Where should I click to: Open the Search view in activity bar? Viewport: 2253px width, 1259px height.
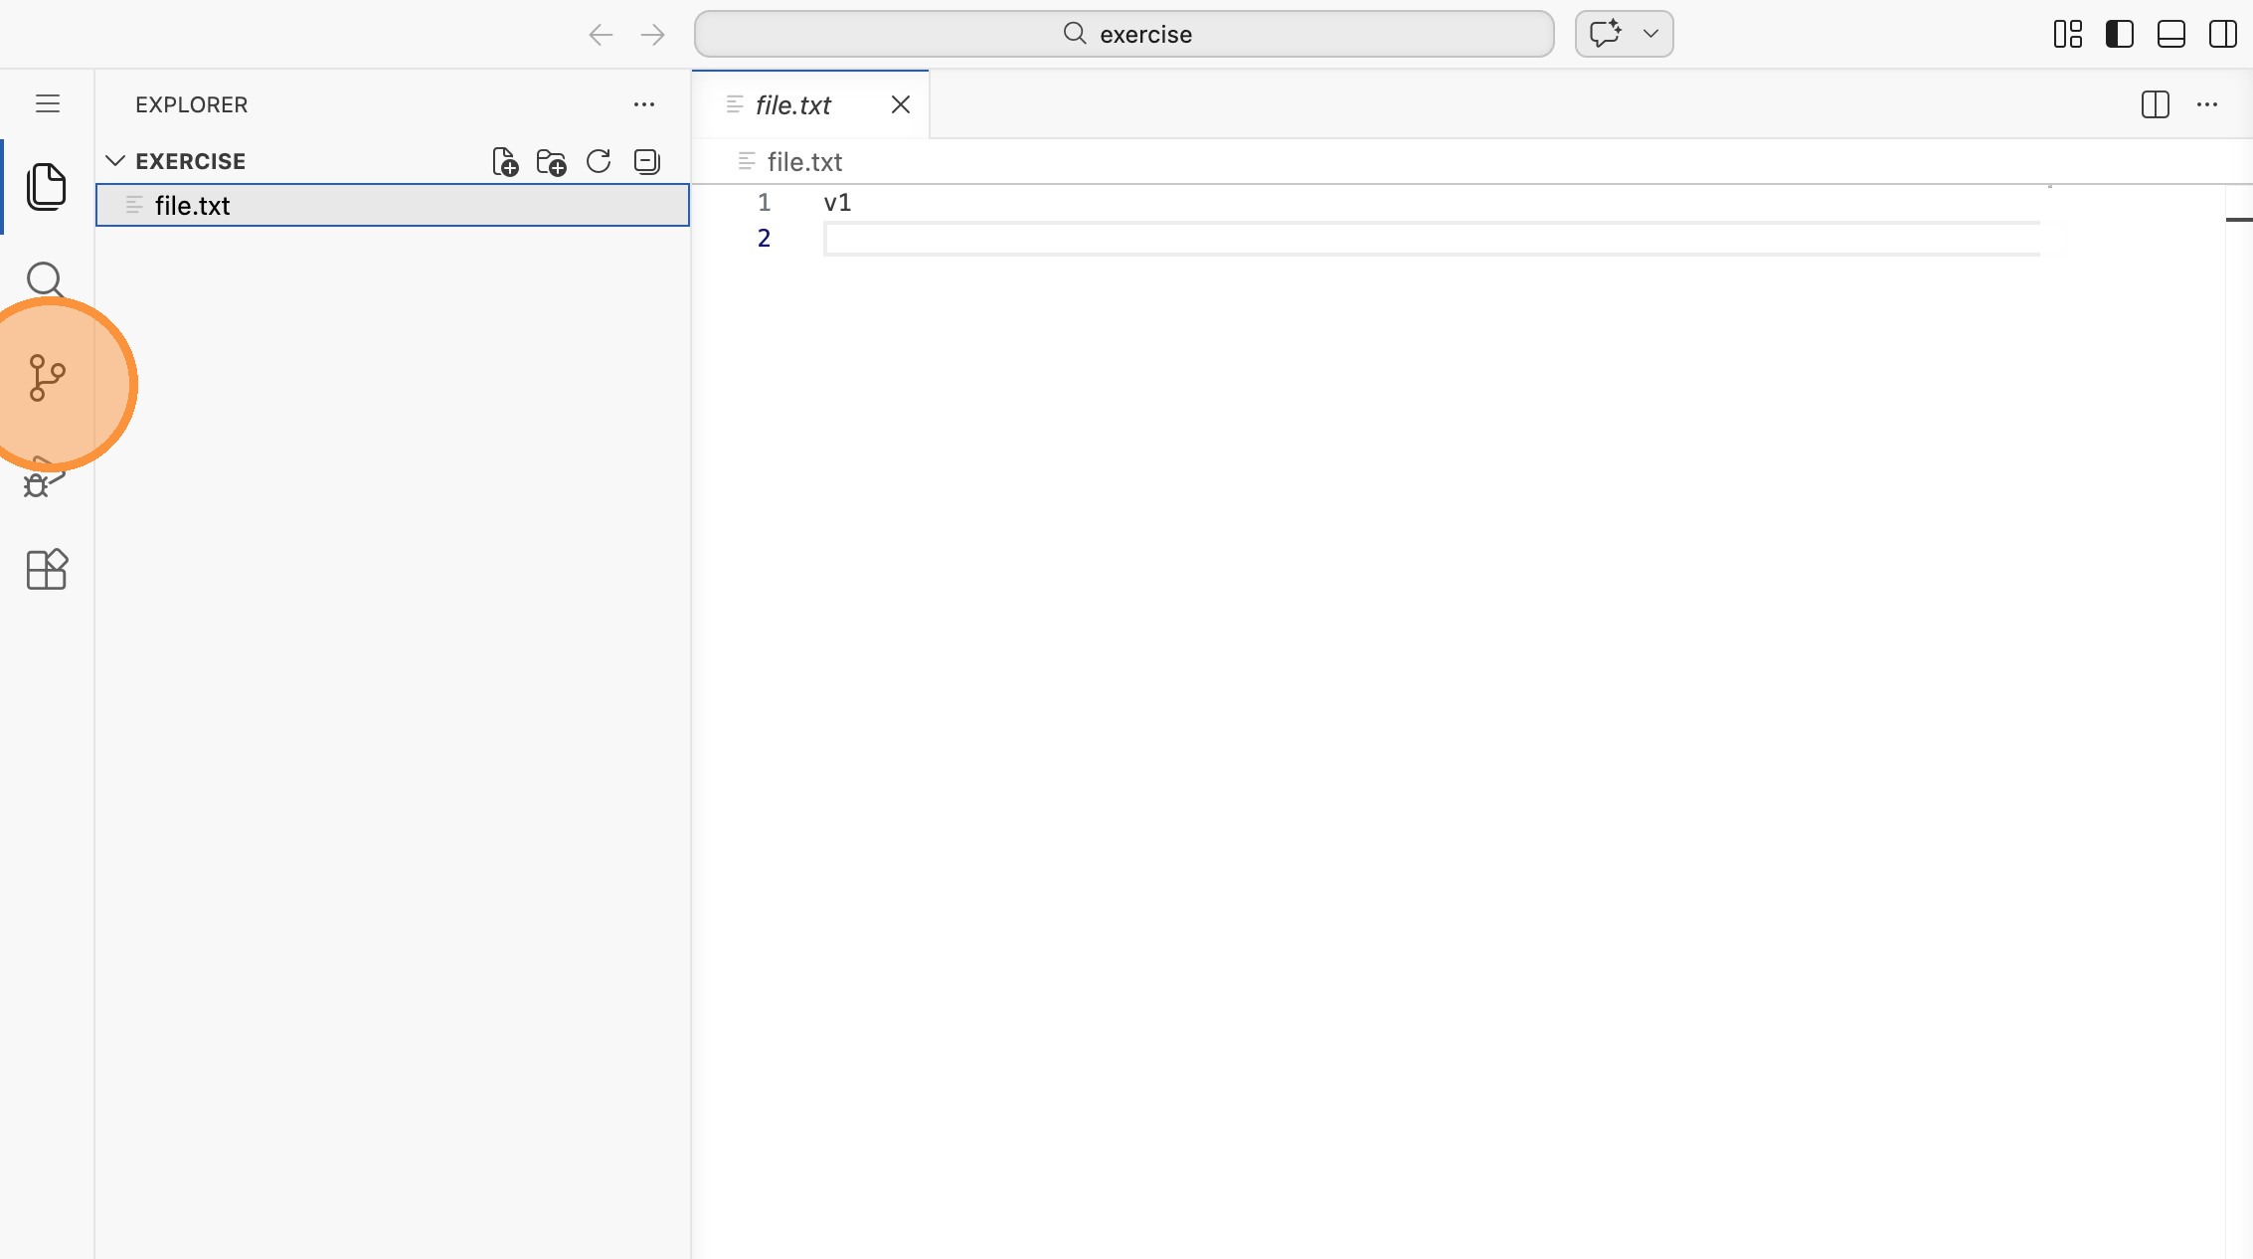[x=45, y=279]
